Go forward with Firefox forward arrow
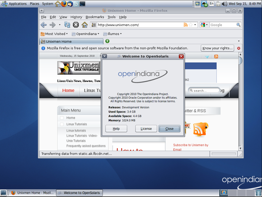Viewport: 262px width, 197px height. (x=53, y=25)
